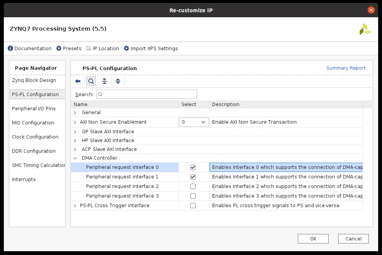
Task: Uncheck Peripheral request interface 1 checkbox
Action: (193, 177)
